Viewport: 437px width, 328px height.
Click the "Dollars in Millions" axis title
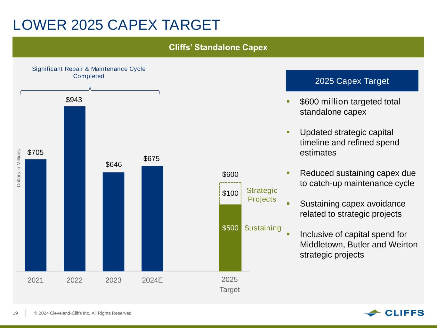click(x=19, y=168)
